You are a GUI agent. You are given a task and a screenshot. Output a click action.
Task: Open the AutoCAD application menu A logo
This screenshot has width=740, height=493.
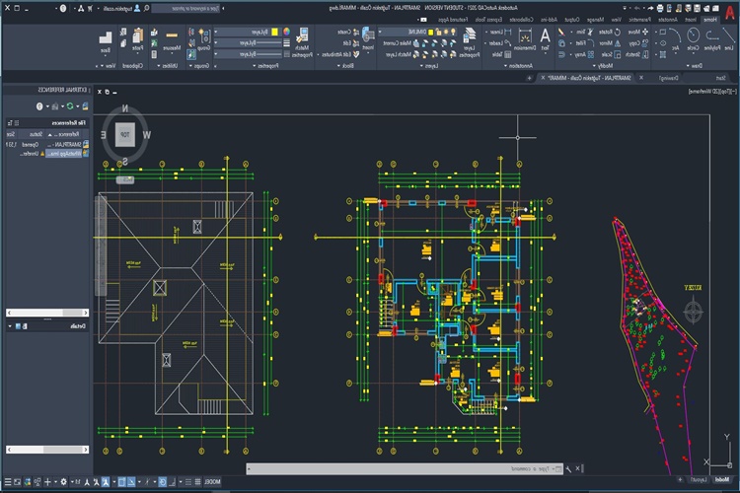(x=729, y=12)
